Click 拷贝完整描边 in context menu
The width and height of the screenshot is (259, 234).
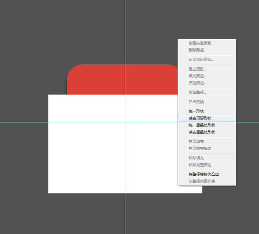(x=200, y=149)
